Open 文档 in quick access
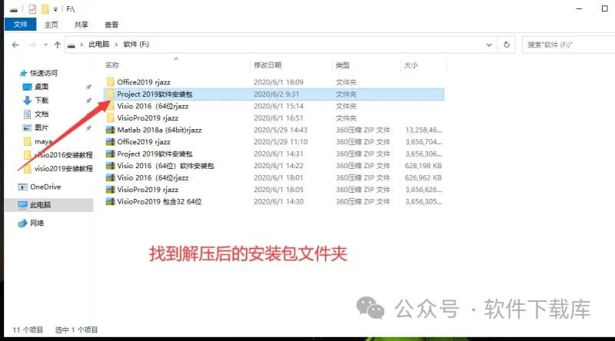Image resolution: width=615 pixels, height=341 pixels. click(42, 114)
